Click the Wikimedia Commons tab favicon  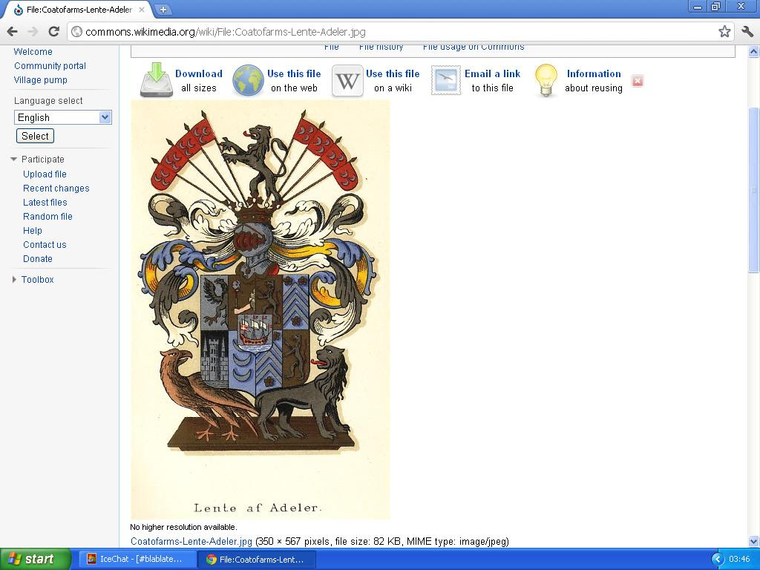[x=19, y=9]
